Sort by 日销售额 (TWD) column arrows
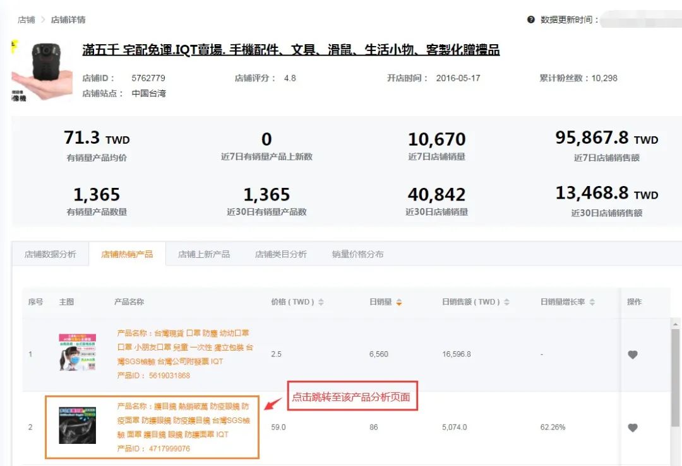The image size is (682, 466). point(506,302)
